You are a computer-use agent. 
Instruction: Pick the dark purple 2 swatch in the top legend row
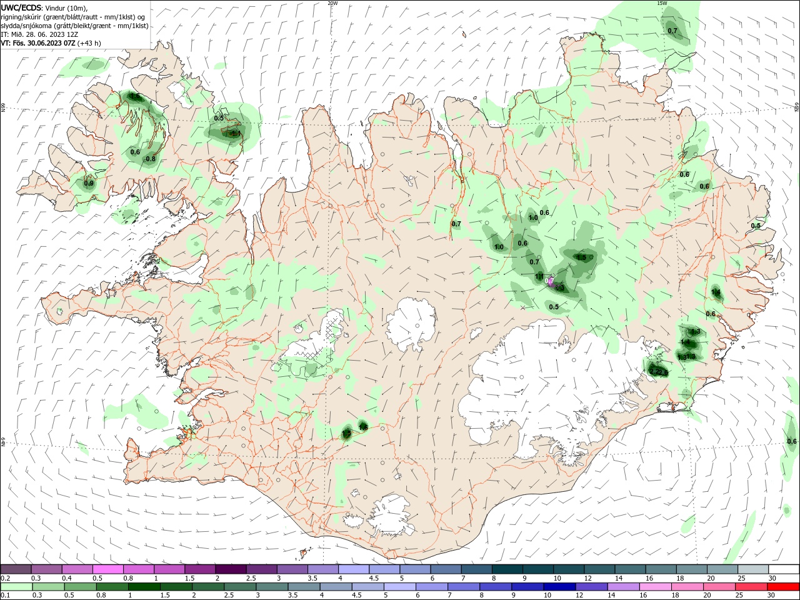coord(231,569)
